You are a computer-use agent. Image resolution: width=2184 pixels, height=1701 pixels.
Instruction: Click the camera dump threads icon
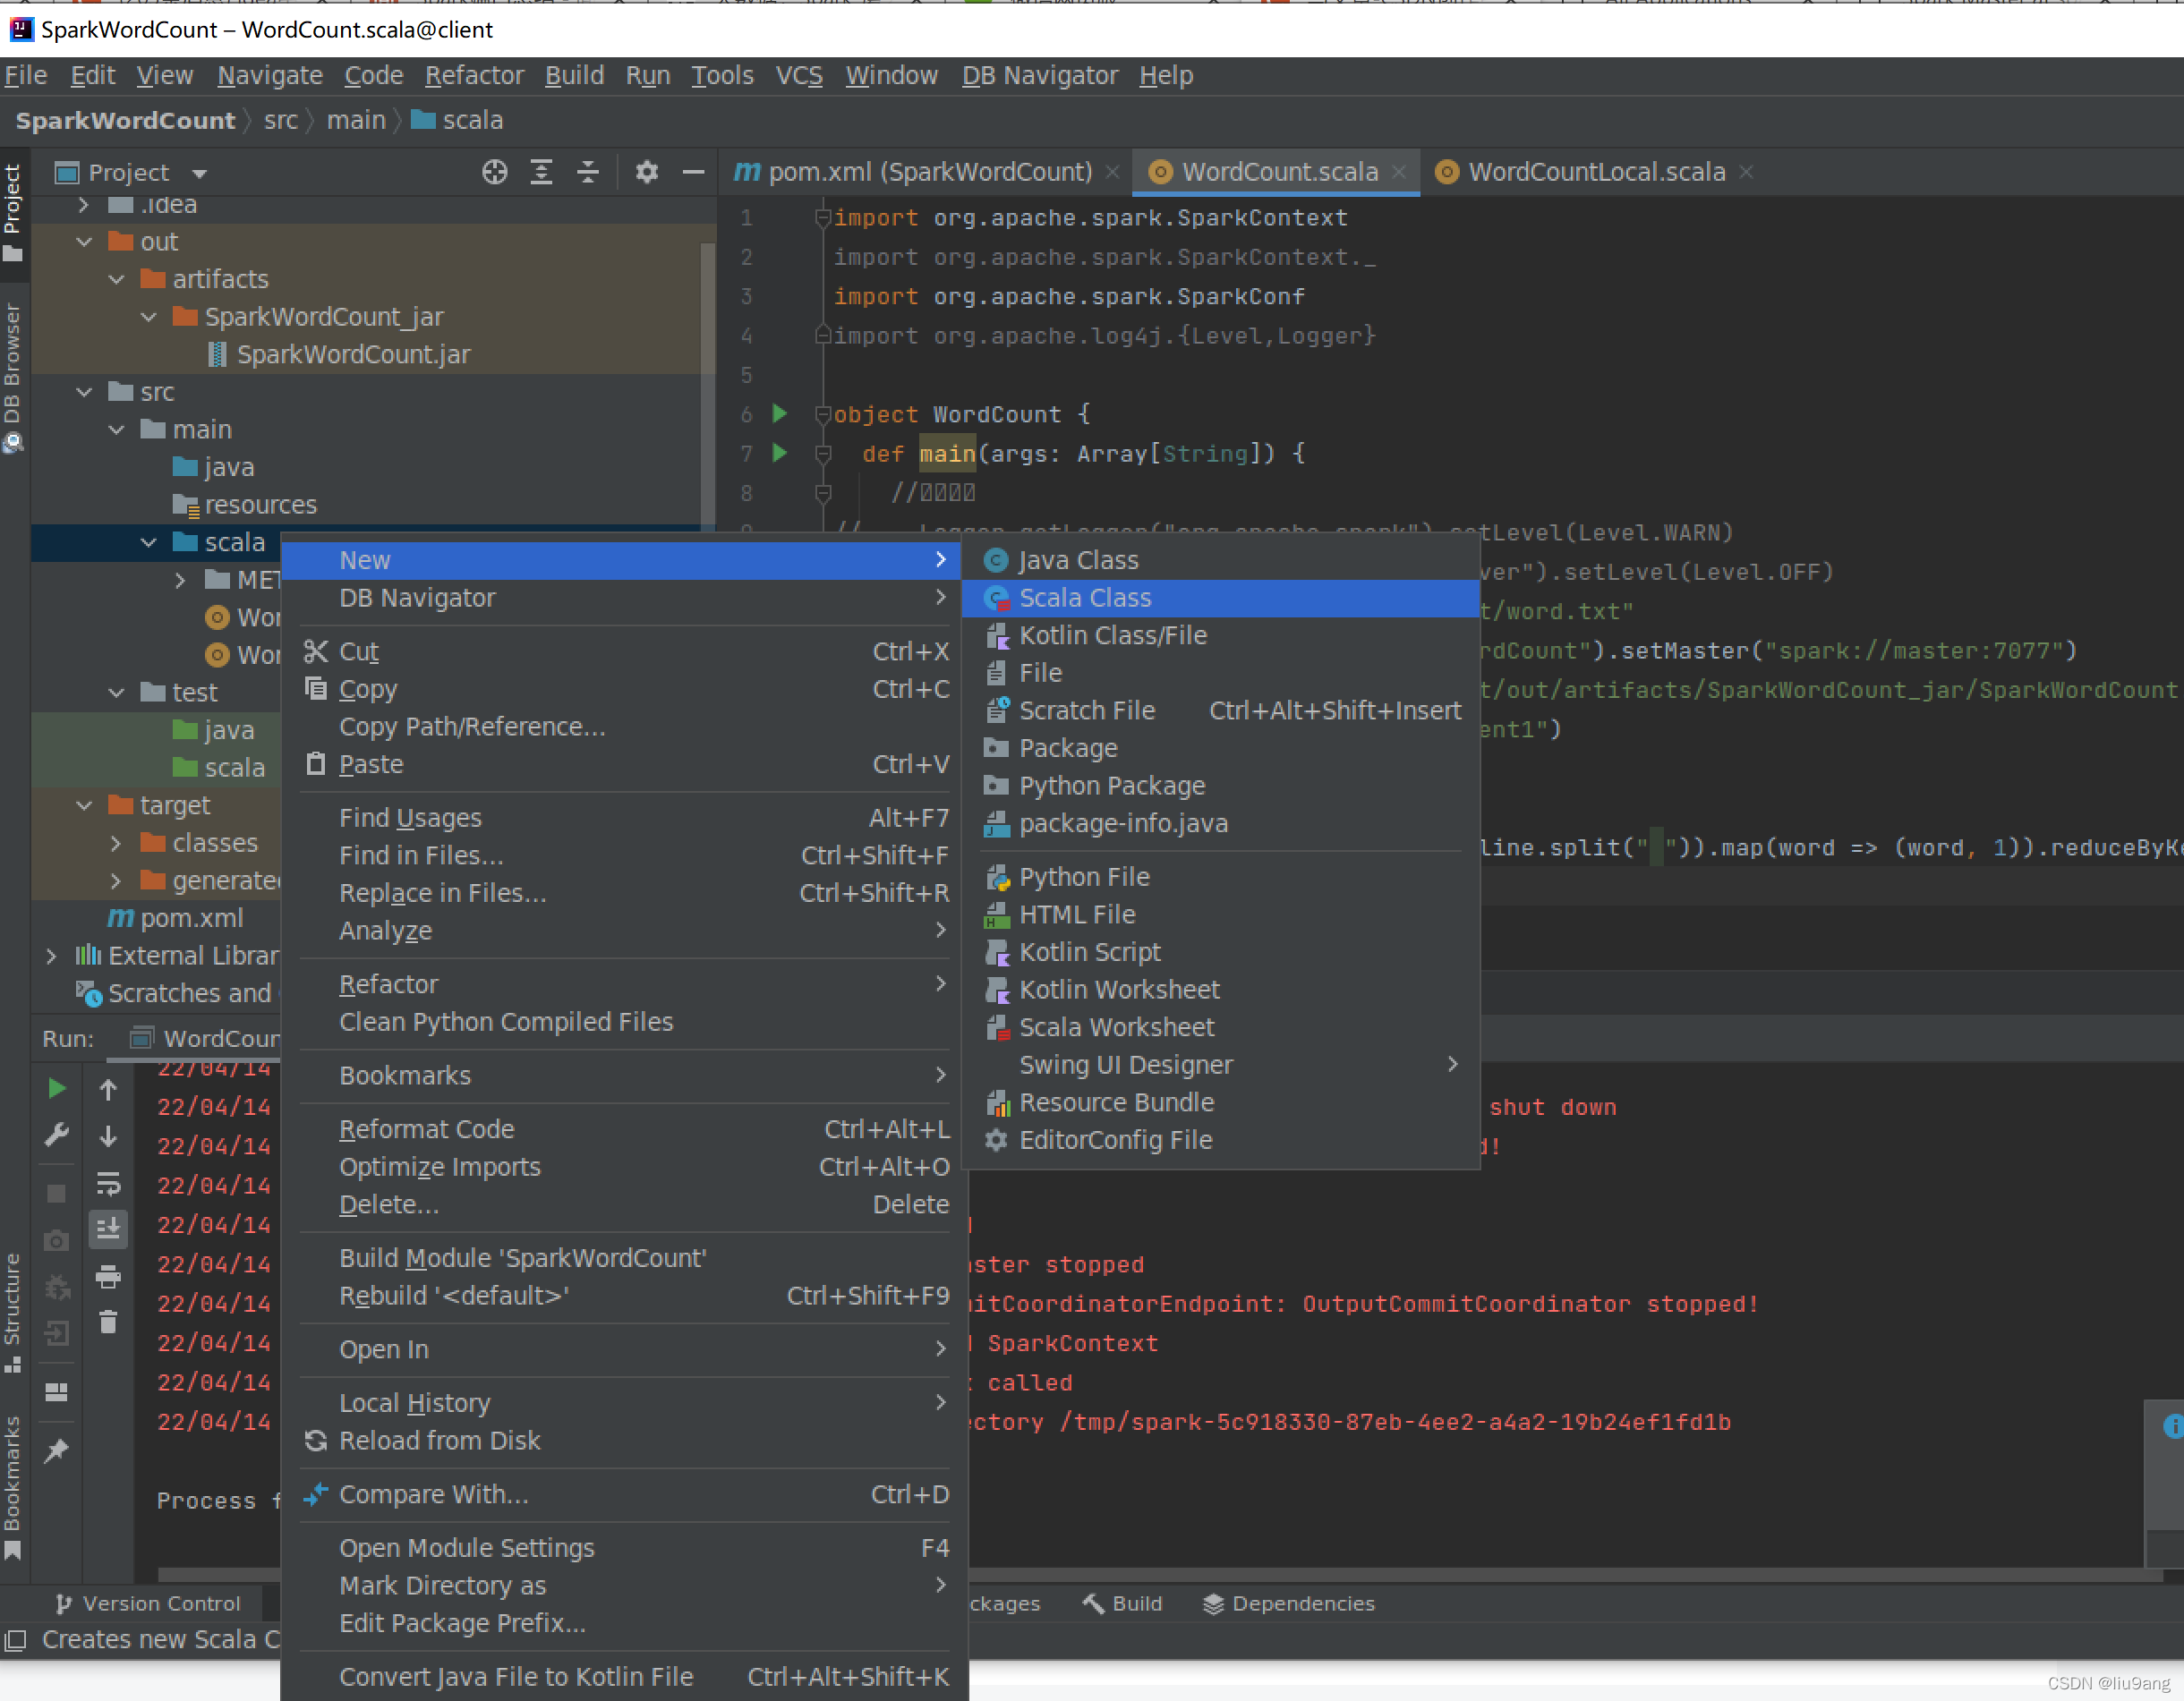point(57,1240)
